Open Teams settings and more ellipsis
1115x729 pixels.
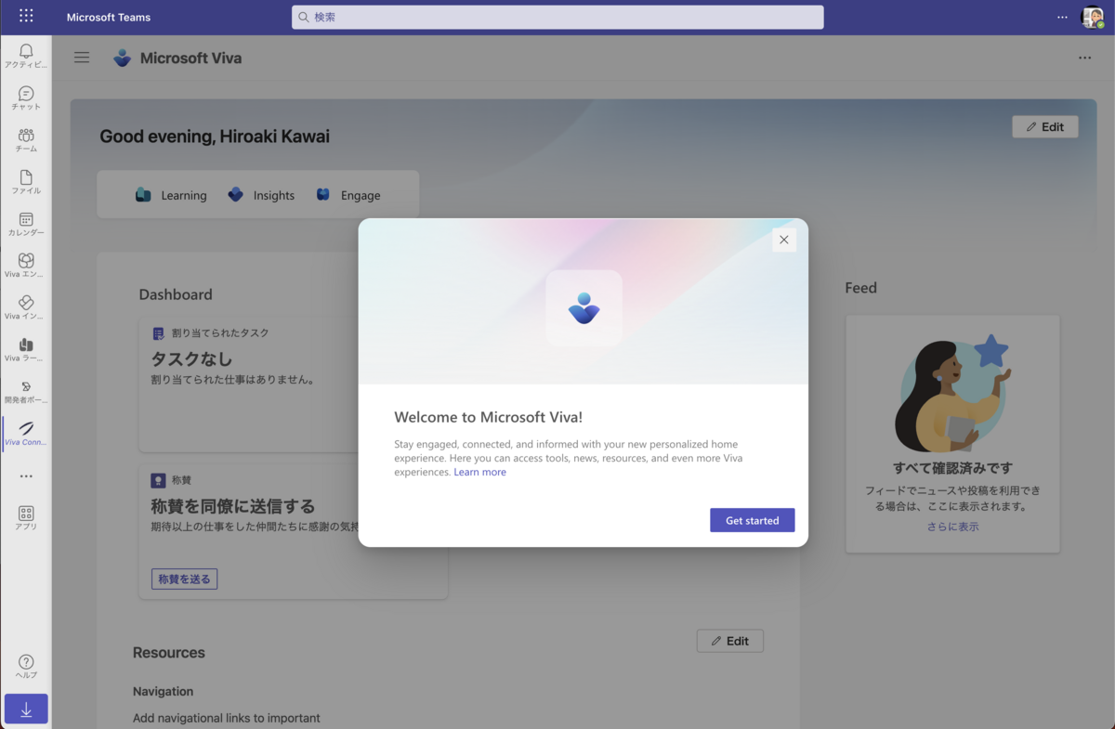tap(1062, 17)
